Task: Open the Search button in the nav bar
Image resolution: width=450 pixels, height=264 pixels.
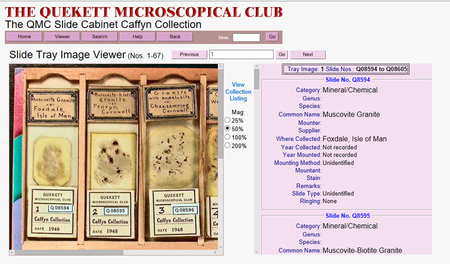Action: [x=100, y=36]
